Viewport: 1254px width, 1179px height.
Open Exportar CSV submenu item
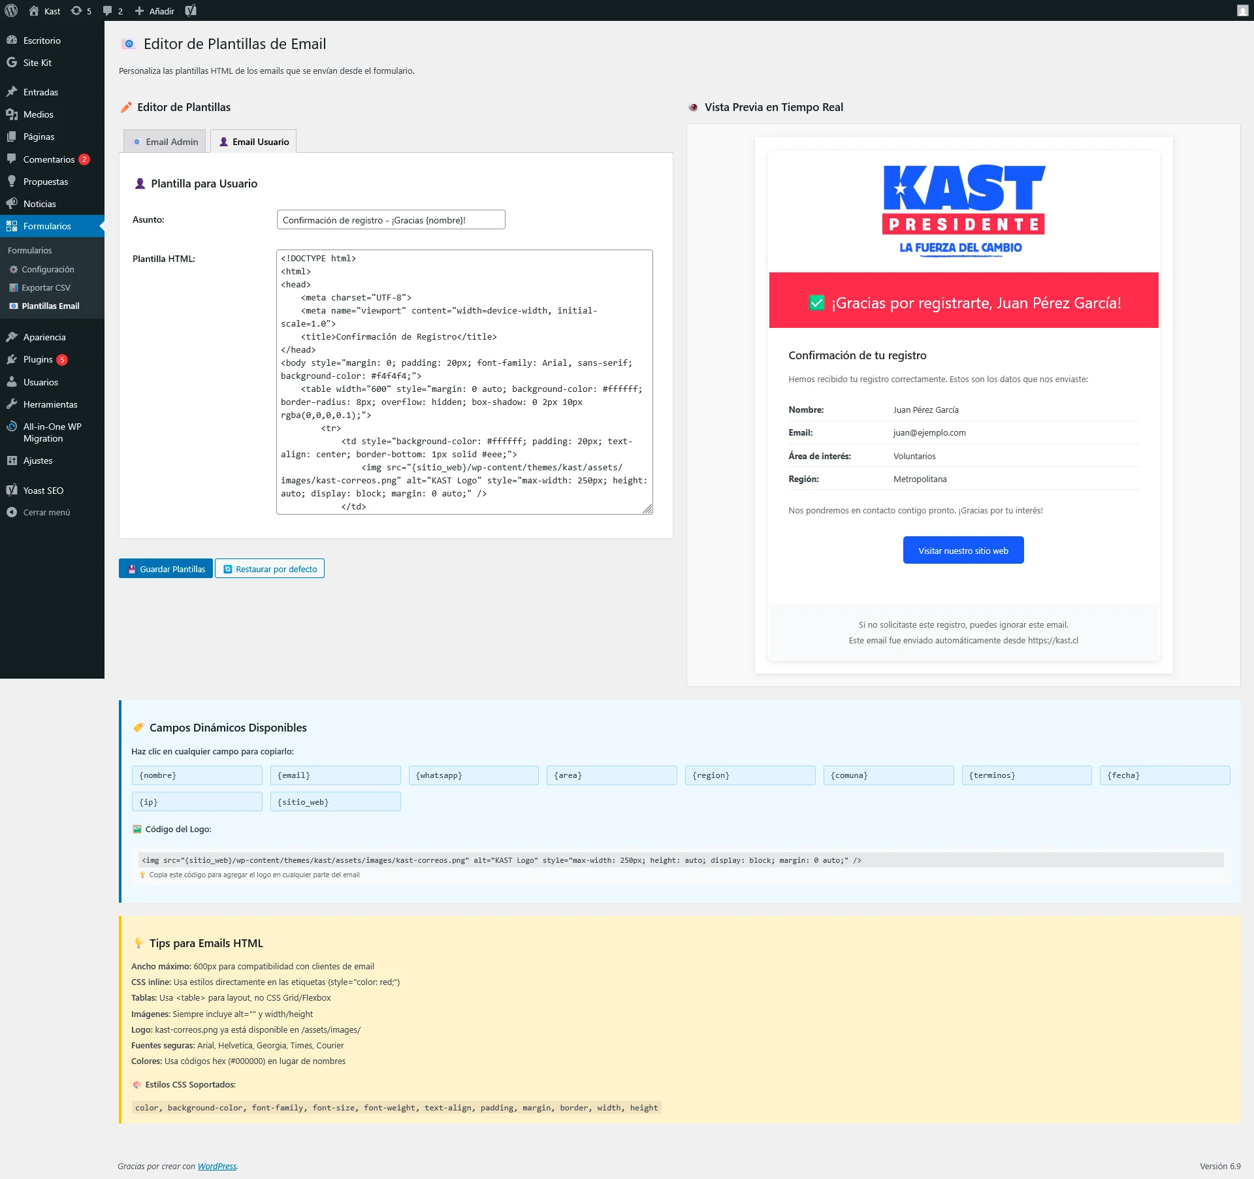pos(46,287)
